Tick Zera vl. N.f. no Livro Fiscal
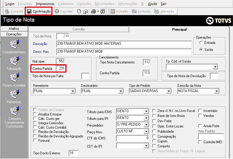Screen dimensions: 233x159 [x=154, y=111]
